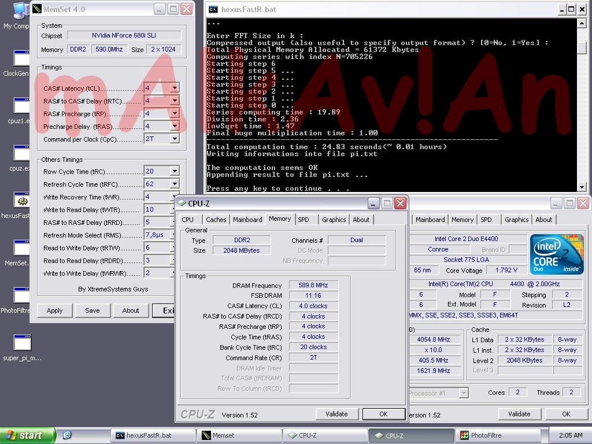Click the Write to Read Delay value
Viewport: 592px width, 444px height.
tap(158, 209)
